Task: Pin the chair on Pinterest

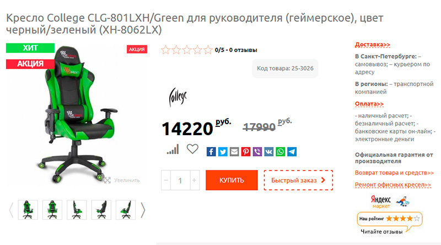Action: pyautogui.click(x=246, y=152)
